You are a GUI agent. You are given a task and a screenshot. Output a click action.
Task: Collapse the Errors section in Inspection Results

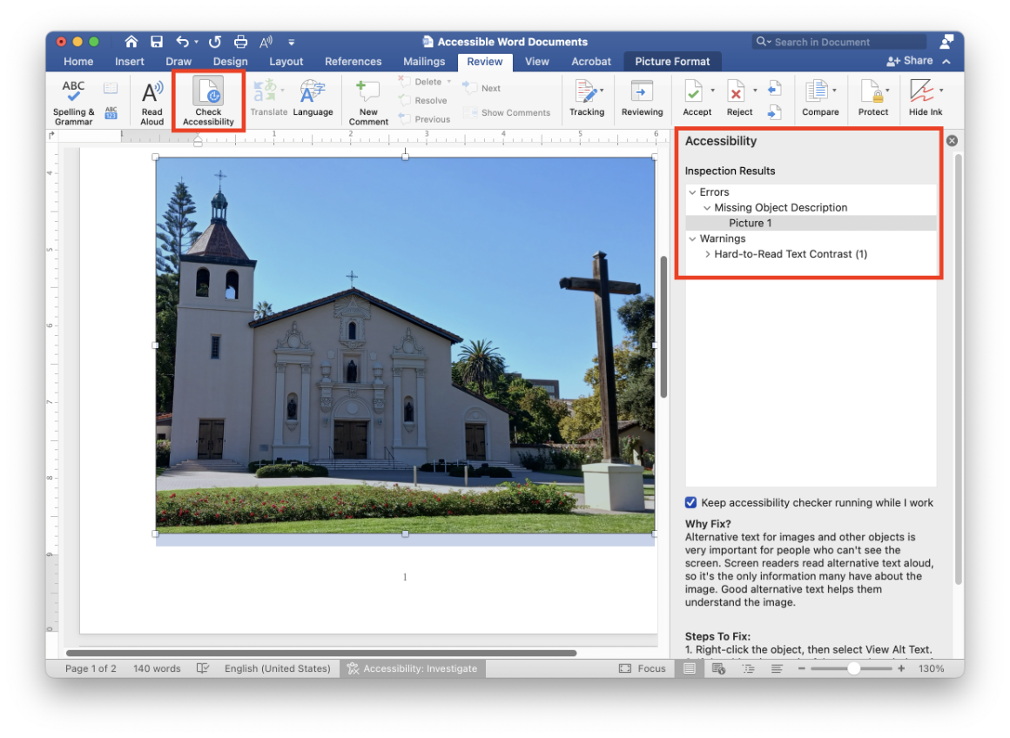click(694, 191)
